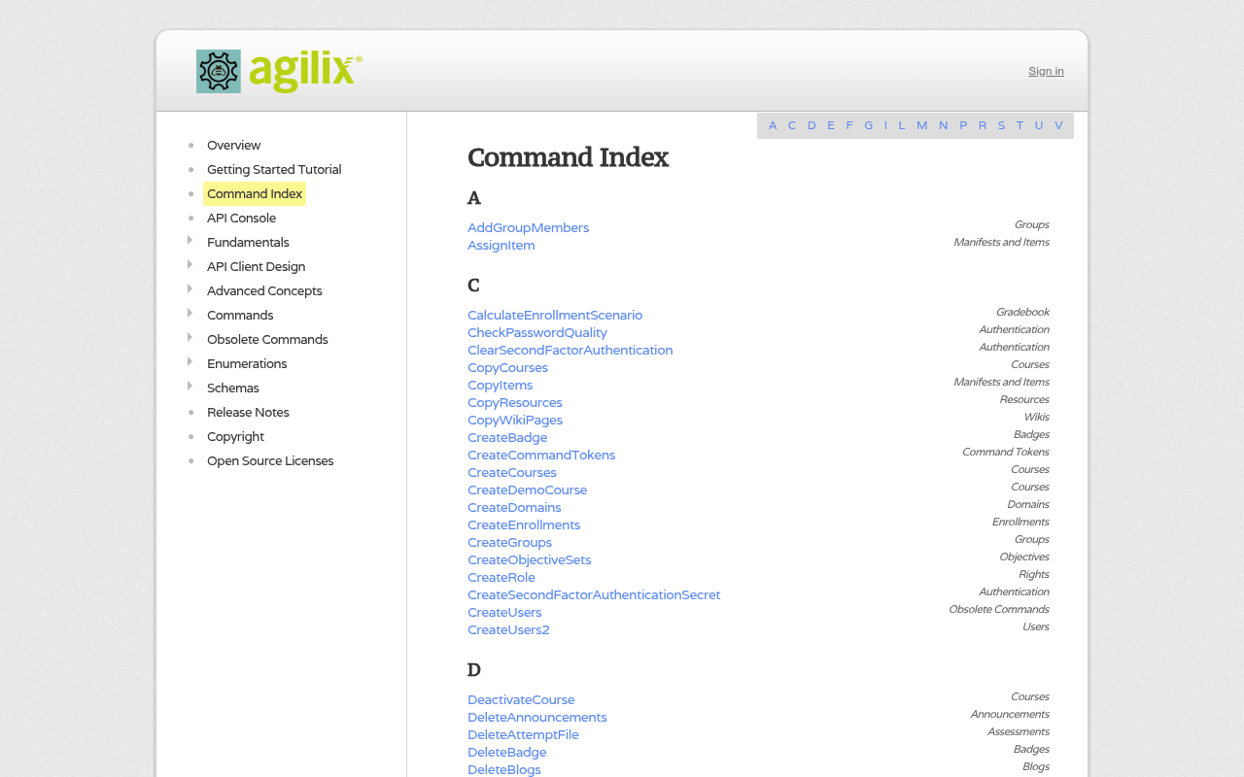
Task: Expand the Fundamentals tree node
Action: pyautogui.click(x=190, y=241)
